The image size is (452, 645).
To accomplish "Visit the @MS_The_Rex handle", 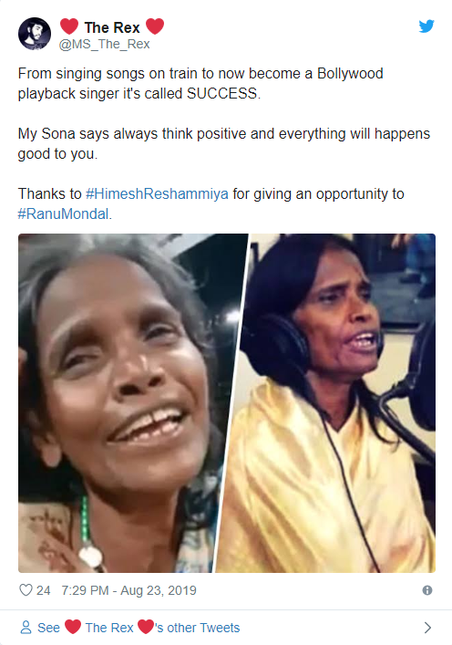I will click(x=105, y=44).
